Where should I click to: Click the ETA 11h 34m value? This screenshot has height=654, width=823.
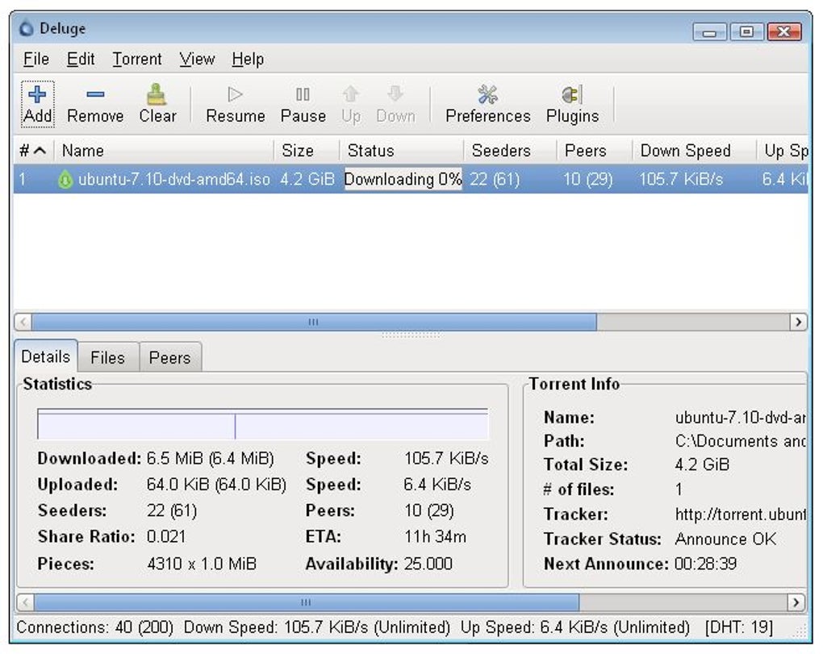435,536
